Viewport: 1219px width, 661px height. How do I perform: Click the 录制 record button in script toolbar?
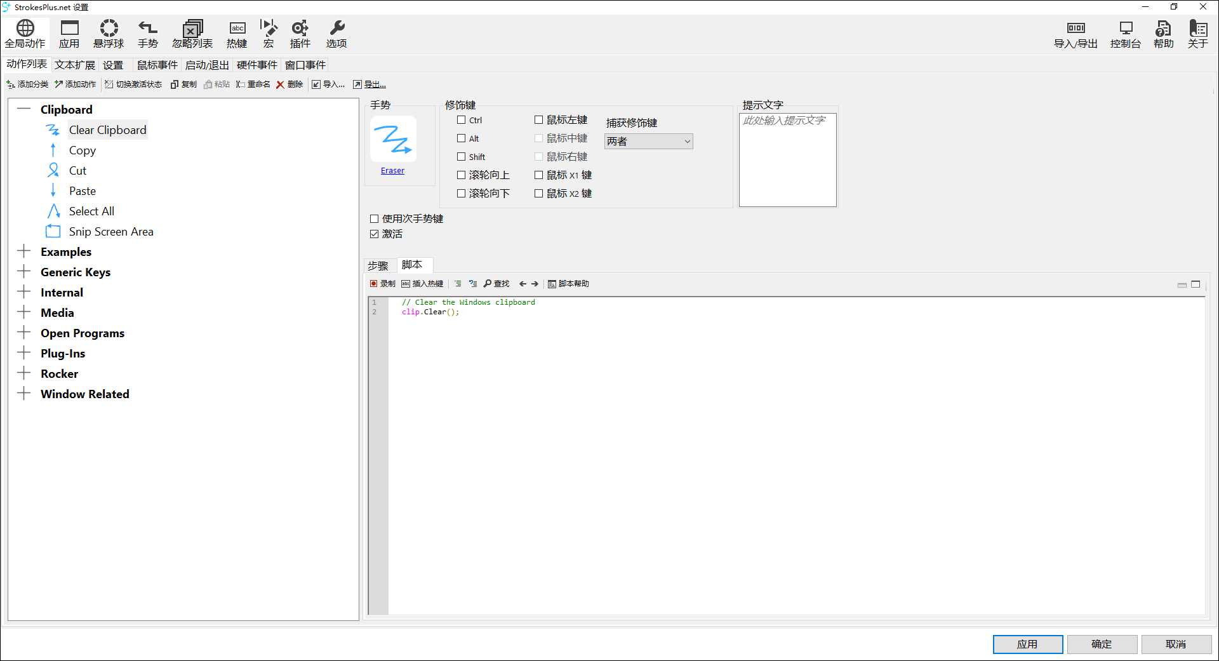[383, 284]
